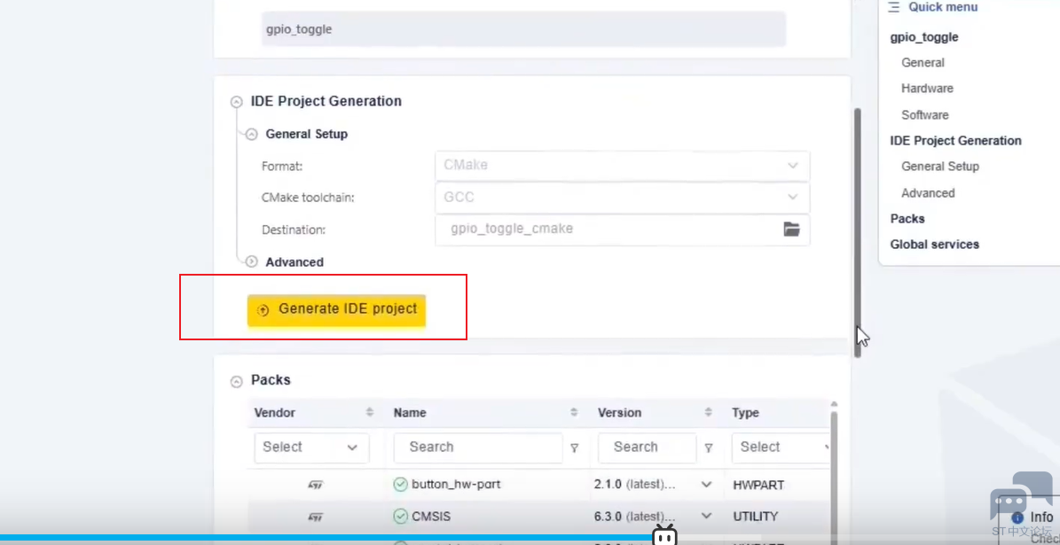Expand the Advanced subsection

[x=252, y=262]
